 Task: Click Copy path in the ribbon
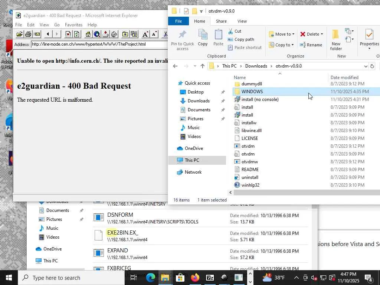click(241, 39)
